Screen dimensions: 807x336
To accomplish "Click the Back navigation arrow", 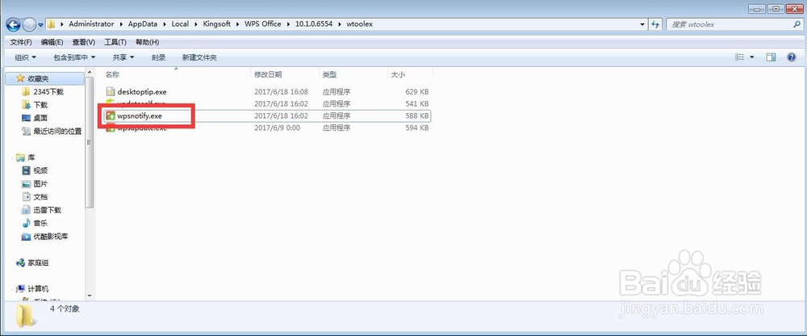I will pos(14,24).
